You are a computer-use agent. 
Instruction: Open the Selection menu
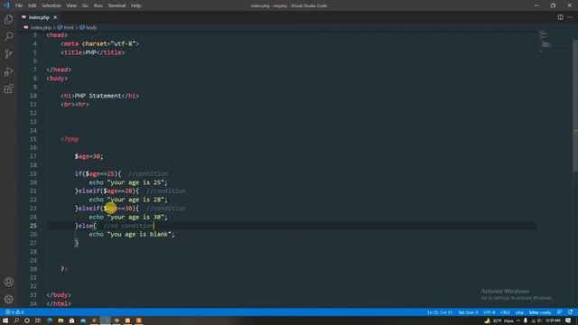51,5
